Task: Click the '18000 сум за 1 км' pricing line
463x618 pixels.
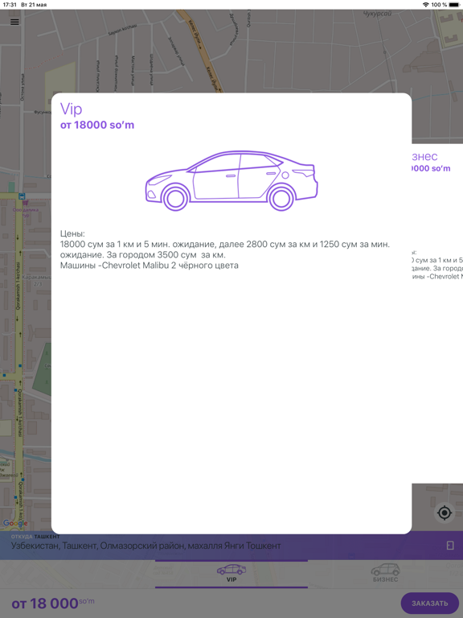Action: pyautogui.click(x=225, y=245)
